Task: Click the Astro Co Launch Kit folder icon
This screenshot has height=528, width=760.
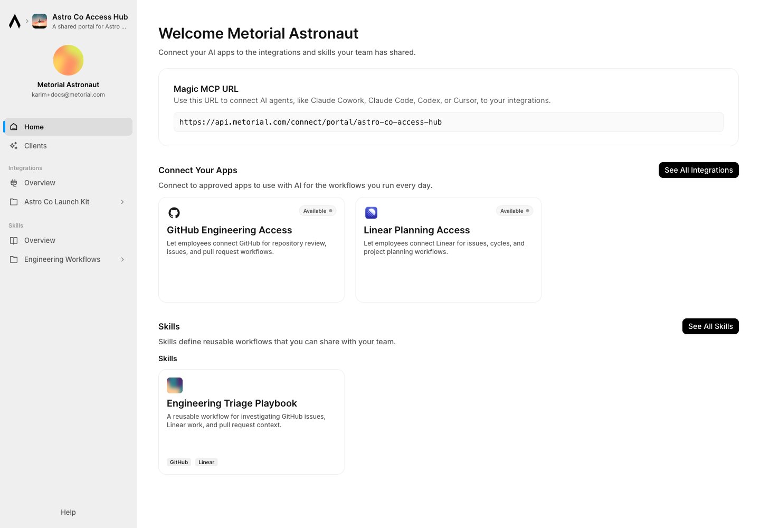Action: point(14,202)
